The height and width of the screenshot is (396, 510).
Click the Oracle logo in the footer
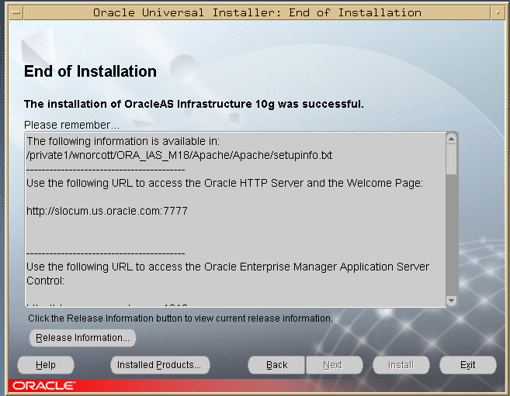pyautogui.click(x=43, y=386)
